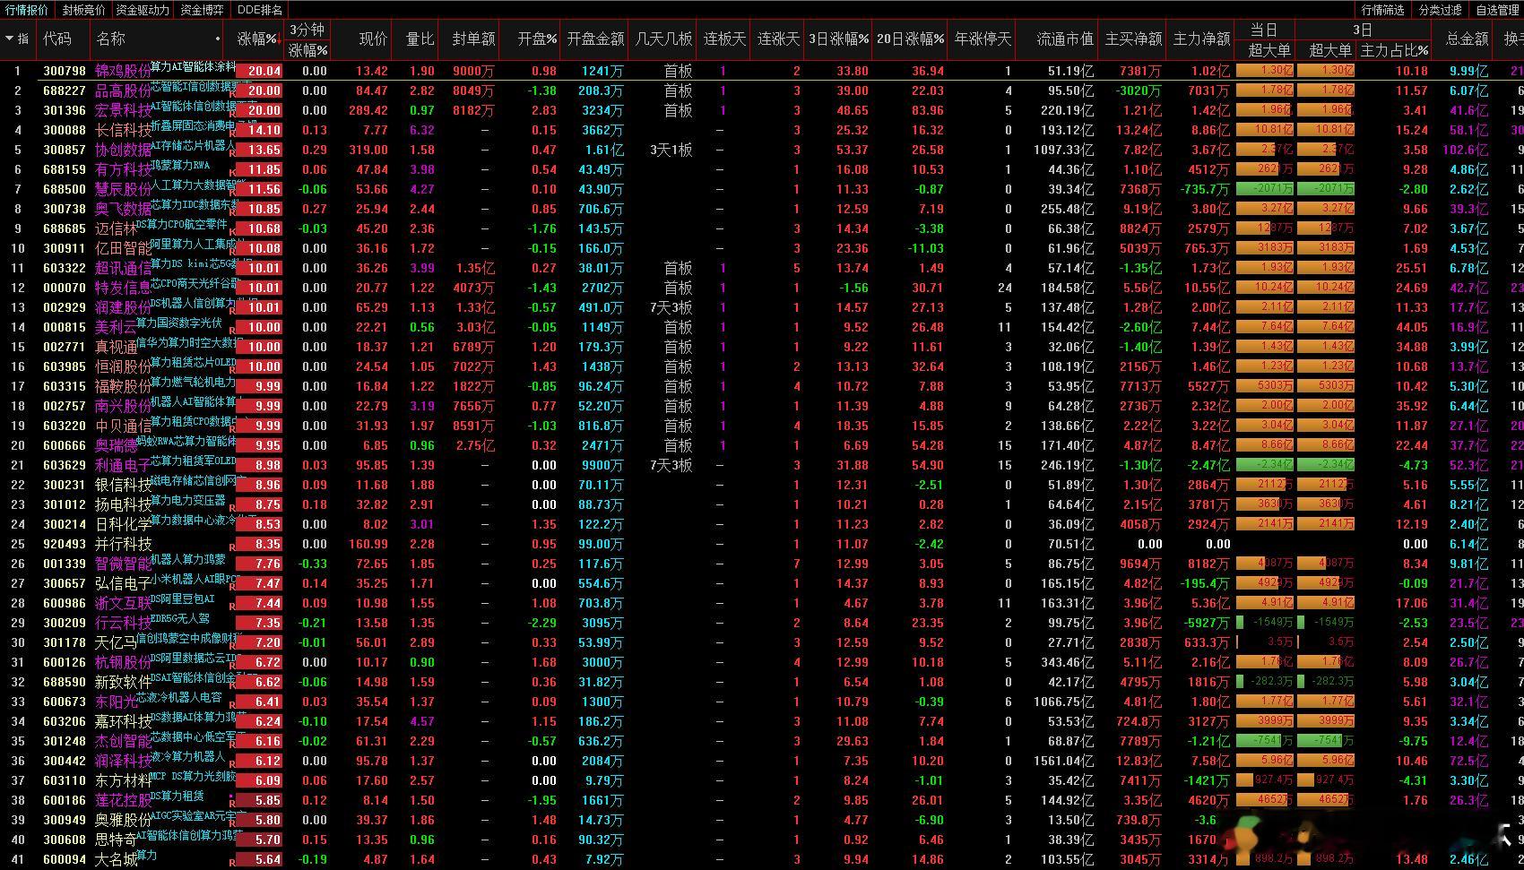The width and height of the screenshot is (1524, 870).
Task: Click the 开盘% column header
Action: [x=537, y=39]
